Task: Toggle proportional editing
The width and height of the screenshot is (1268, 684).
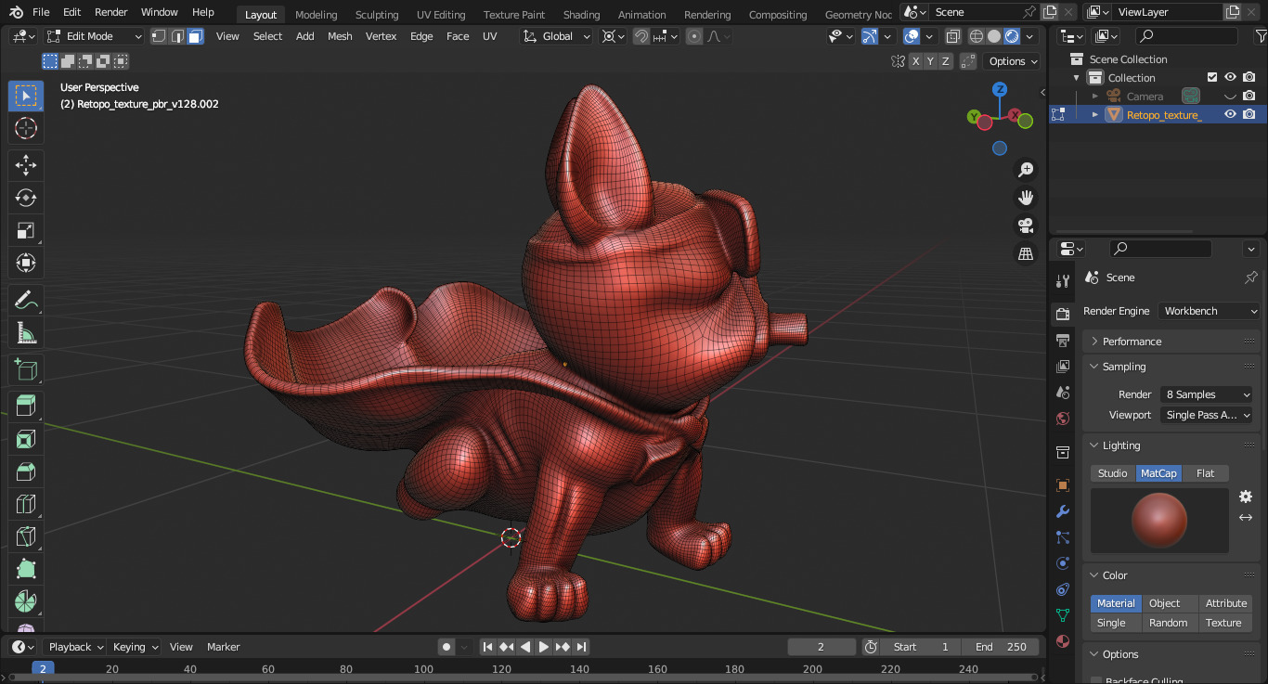Action: (x=694, y=36)
